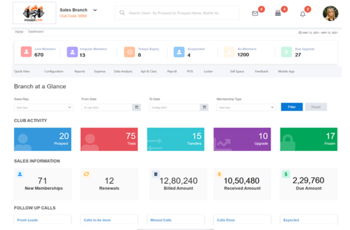Screen dimensions: 350x230
Task: Click the Search Client input field
Action: point(177,13)
